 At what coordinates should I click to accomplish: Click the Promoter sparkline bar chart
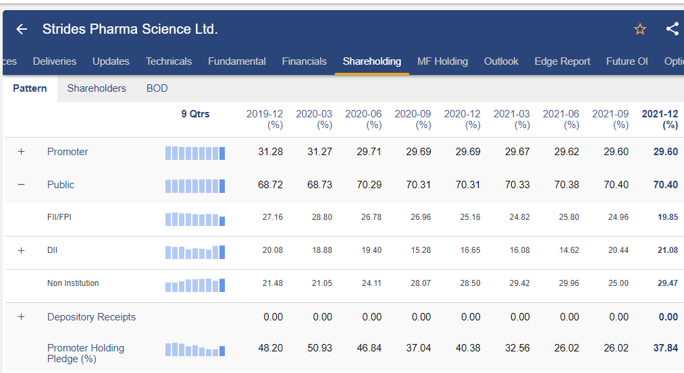coord(195,153)
